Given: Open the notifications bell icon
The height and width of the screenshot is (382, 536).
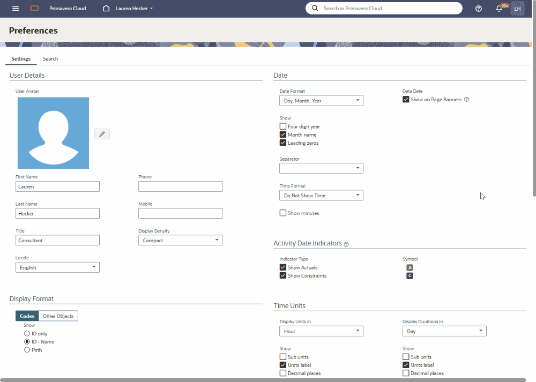Looking at the screenshot, I should pos(499,9).
